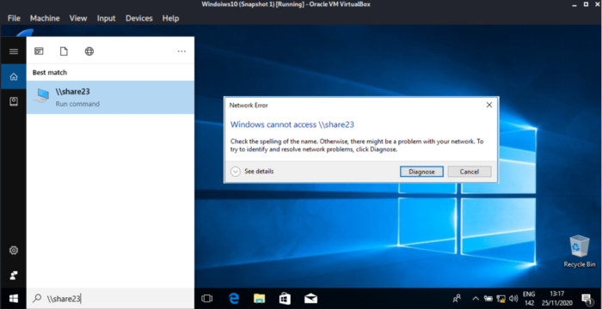Open the Input menu
The image size is (602, 309).
click(x=107, y=18)
